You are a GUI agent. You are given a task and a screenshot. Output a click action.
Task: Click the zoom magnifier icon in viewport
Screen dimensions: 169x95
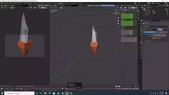[x=118, y=18]
